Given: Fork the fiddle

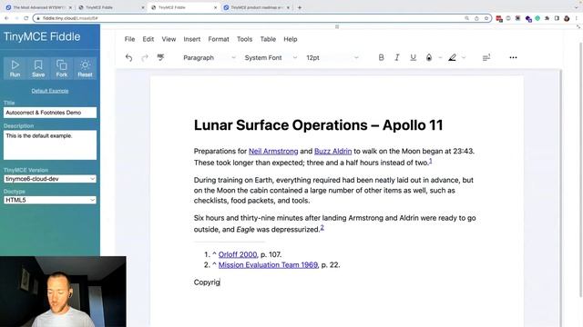Looking at the screenshot, I should tap(61, 68).
